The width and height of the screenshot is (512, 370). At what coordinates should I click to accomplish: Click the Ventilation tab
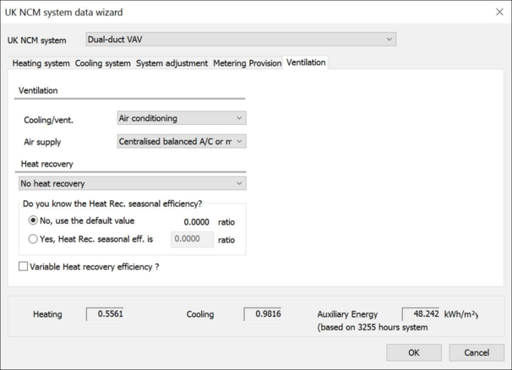click(306, 63)
